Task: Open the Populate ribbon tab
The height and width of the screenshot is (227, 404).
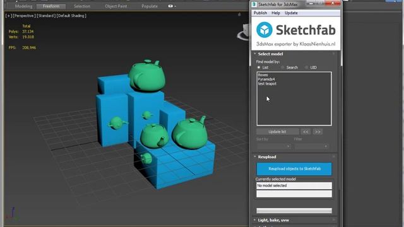Action: [150, 6]
